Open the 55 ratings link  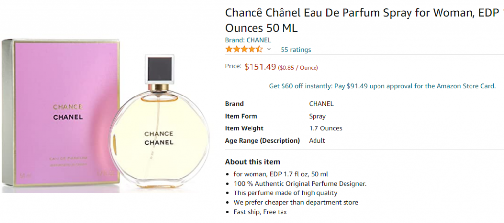pyautogui.click(x=296, y=50)
